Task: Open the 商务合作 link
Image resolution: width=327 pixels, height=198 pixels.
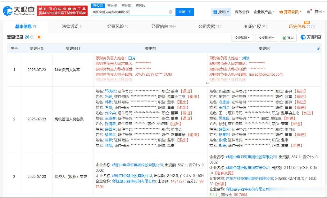Action: [x=242, y=12]
